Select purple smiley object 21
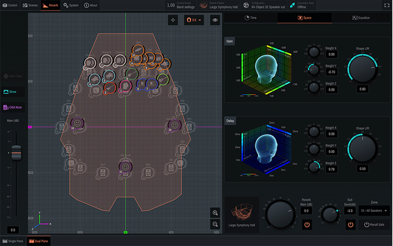Viewport: 393px width, 246px height. click(x=125, y=167)
